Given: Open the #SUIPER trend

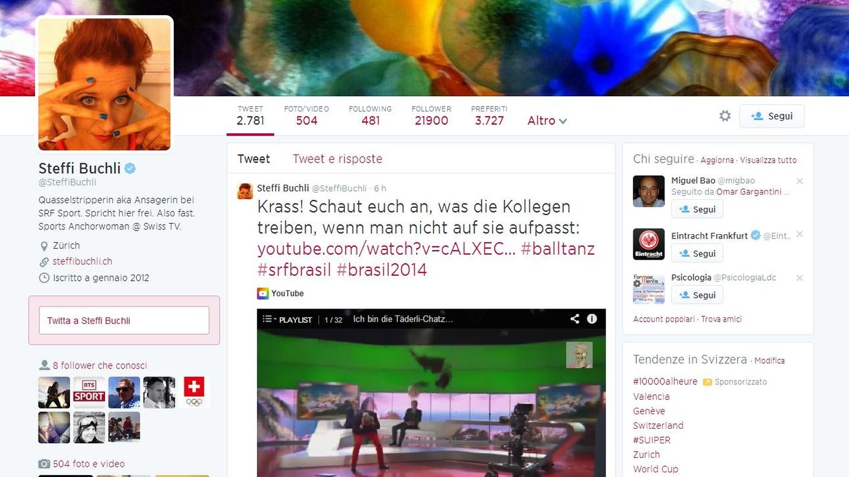Looking at the screenshot, I should [652, 440].
